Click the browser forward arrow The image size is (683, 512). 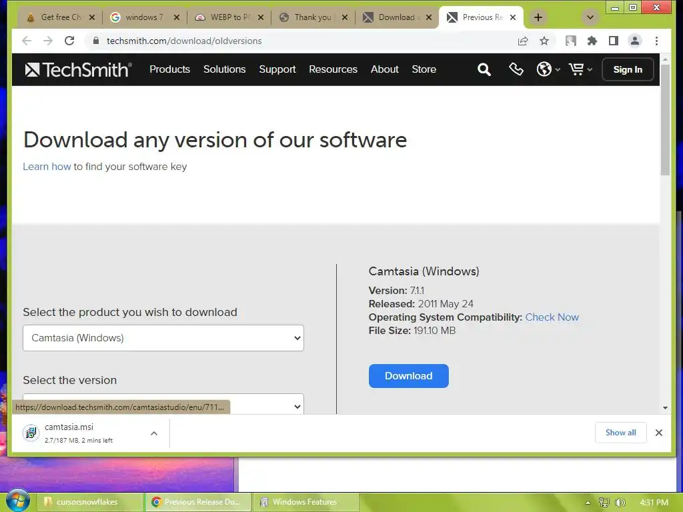[48, 41]
